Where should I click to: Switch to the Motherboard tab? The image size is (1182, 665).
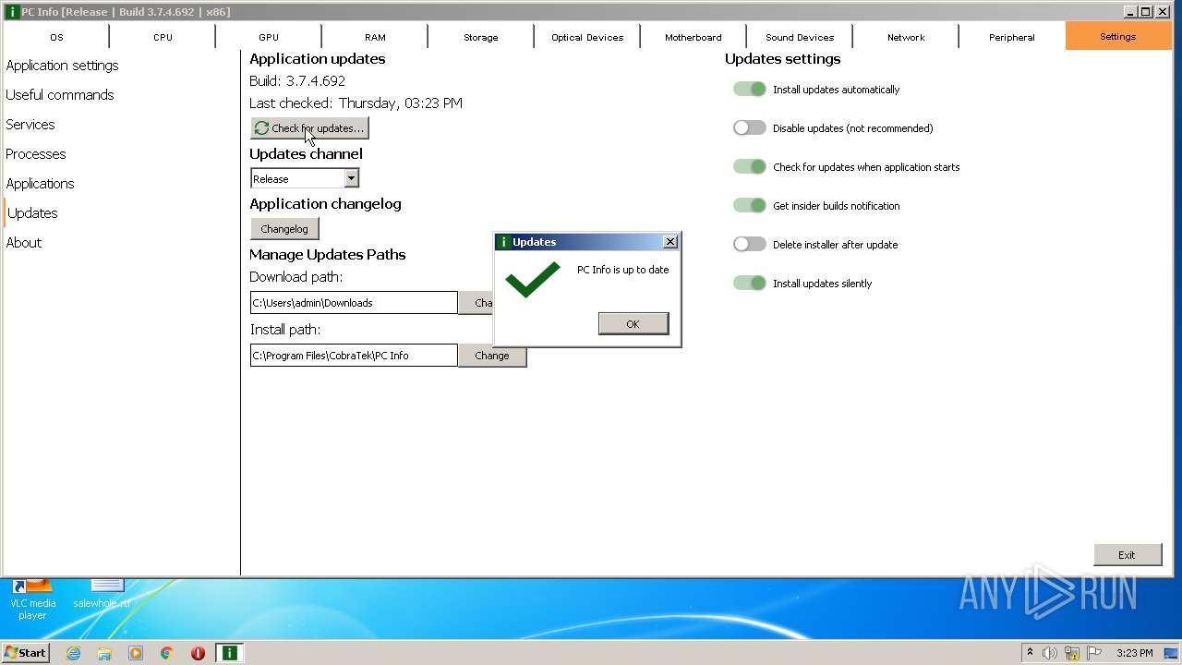(694, 37)
